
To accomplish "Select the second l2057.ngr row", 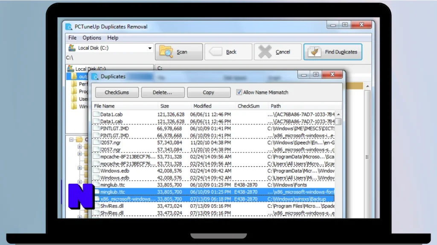I will tap(213, 150).
